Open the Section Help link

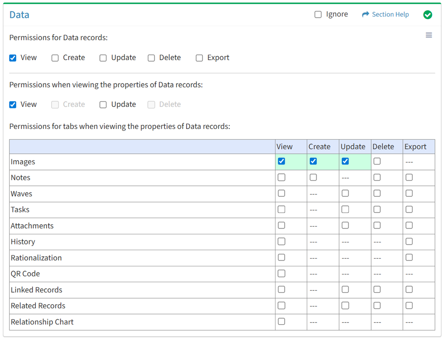point(390,15)
